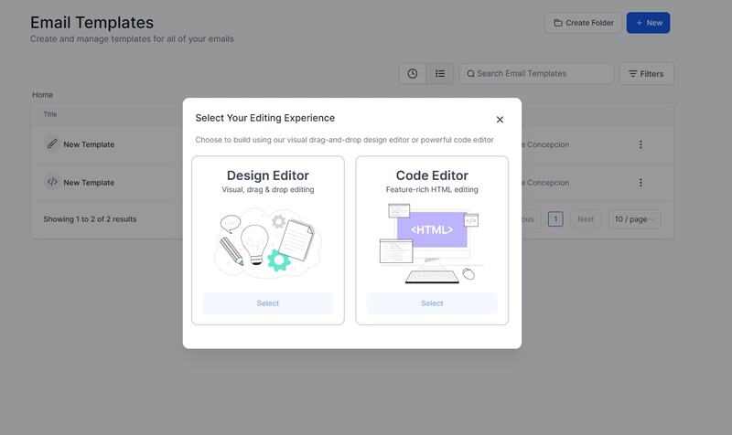Open the Filters panel
This screenshot has height=435, width=732.
click(646, 74)
